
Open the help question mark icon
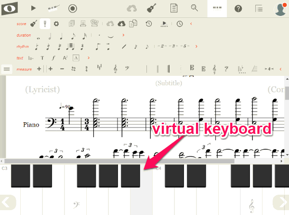point(238,9)
